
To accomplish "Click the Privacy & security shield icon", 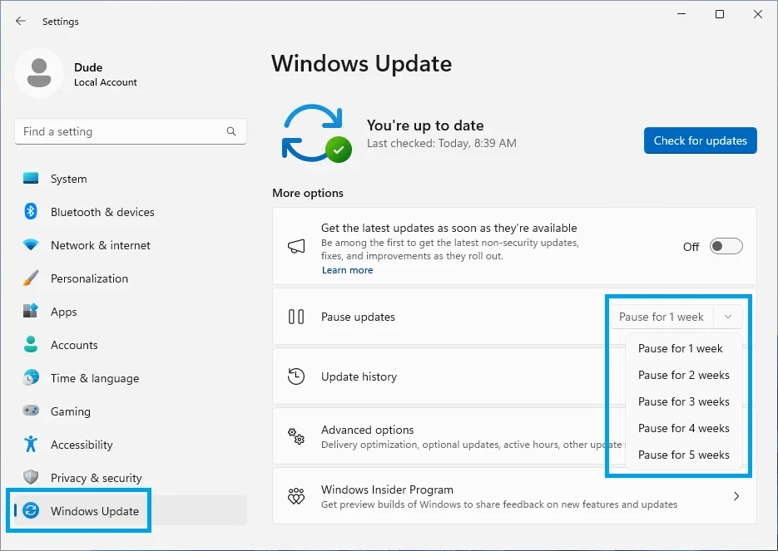I will click(x=31, y=478).
